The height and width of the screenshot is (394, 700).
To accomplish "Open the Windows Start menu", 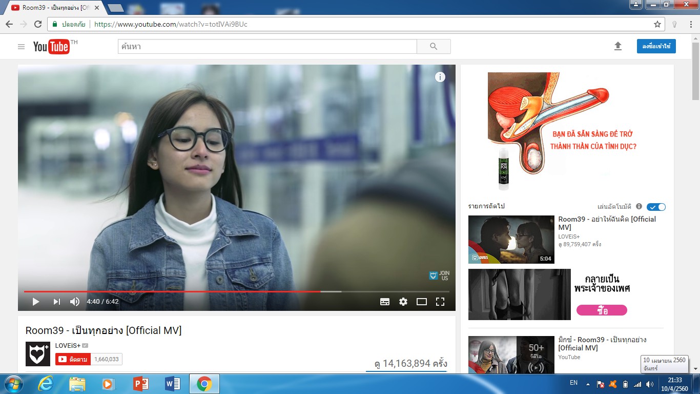I will 13,384.
